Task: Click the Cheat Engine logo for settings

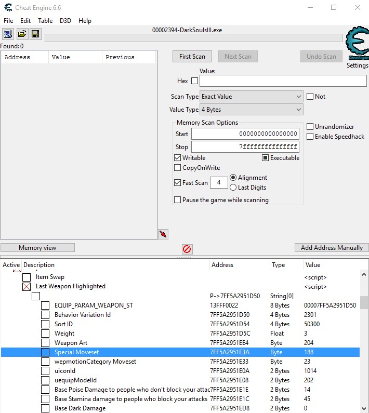Action: (x=358, y=43)
